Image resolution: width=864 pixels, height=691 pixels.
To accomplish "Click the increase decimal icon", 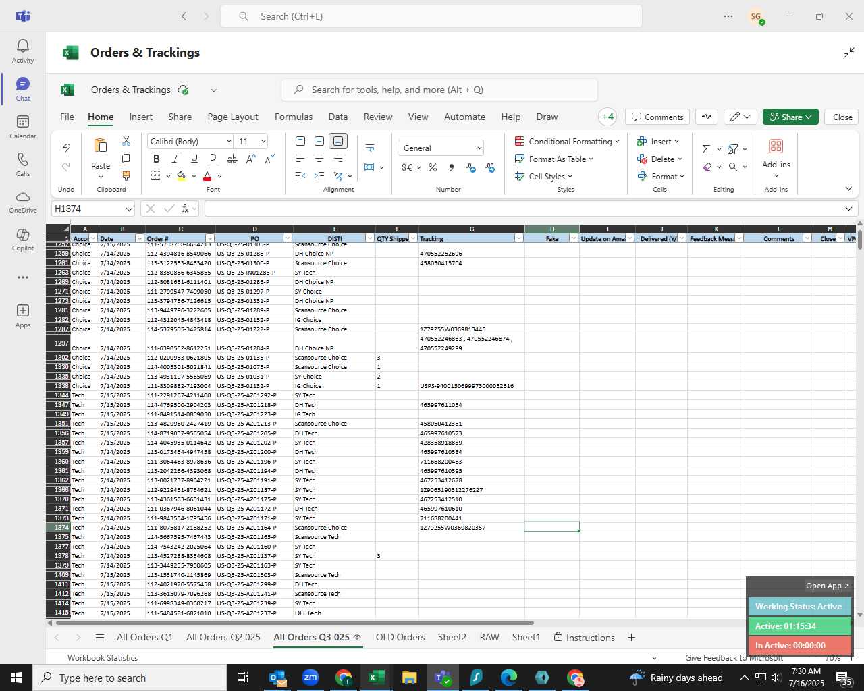I will tap(490, 167).
